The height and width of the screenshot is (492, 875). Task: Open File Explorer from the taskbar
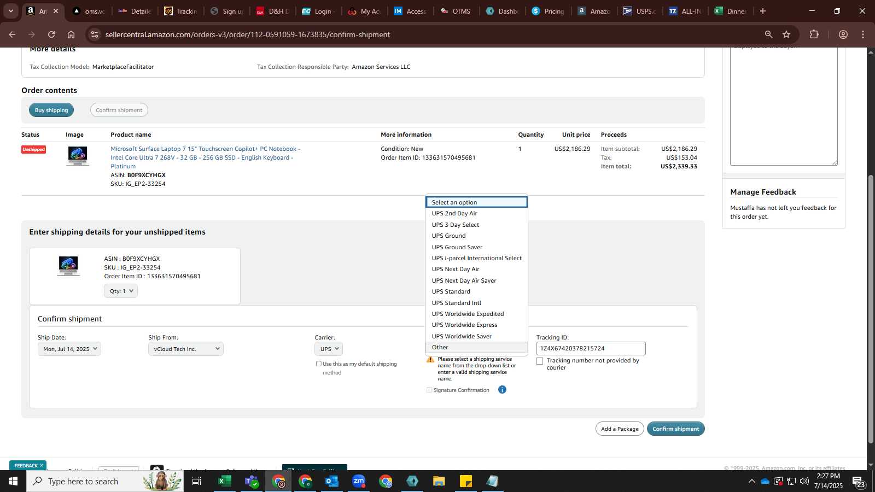point(439,481)
